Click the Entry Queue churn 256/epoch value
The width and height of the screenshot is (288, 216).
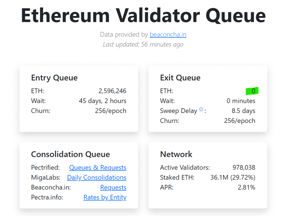111,111
